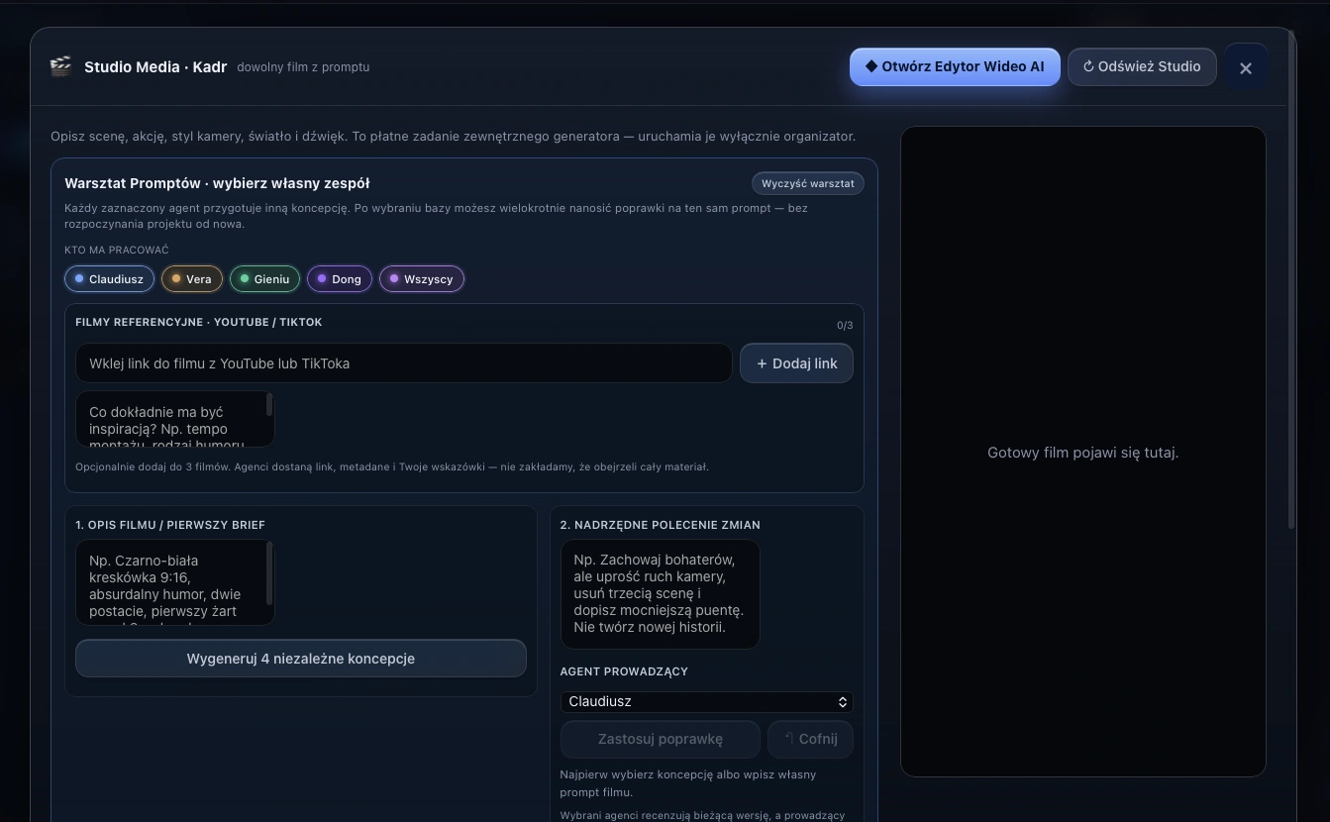Toggle the Claudiusz agent chip

[109, 279]
